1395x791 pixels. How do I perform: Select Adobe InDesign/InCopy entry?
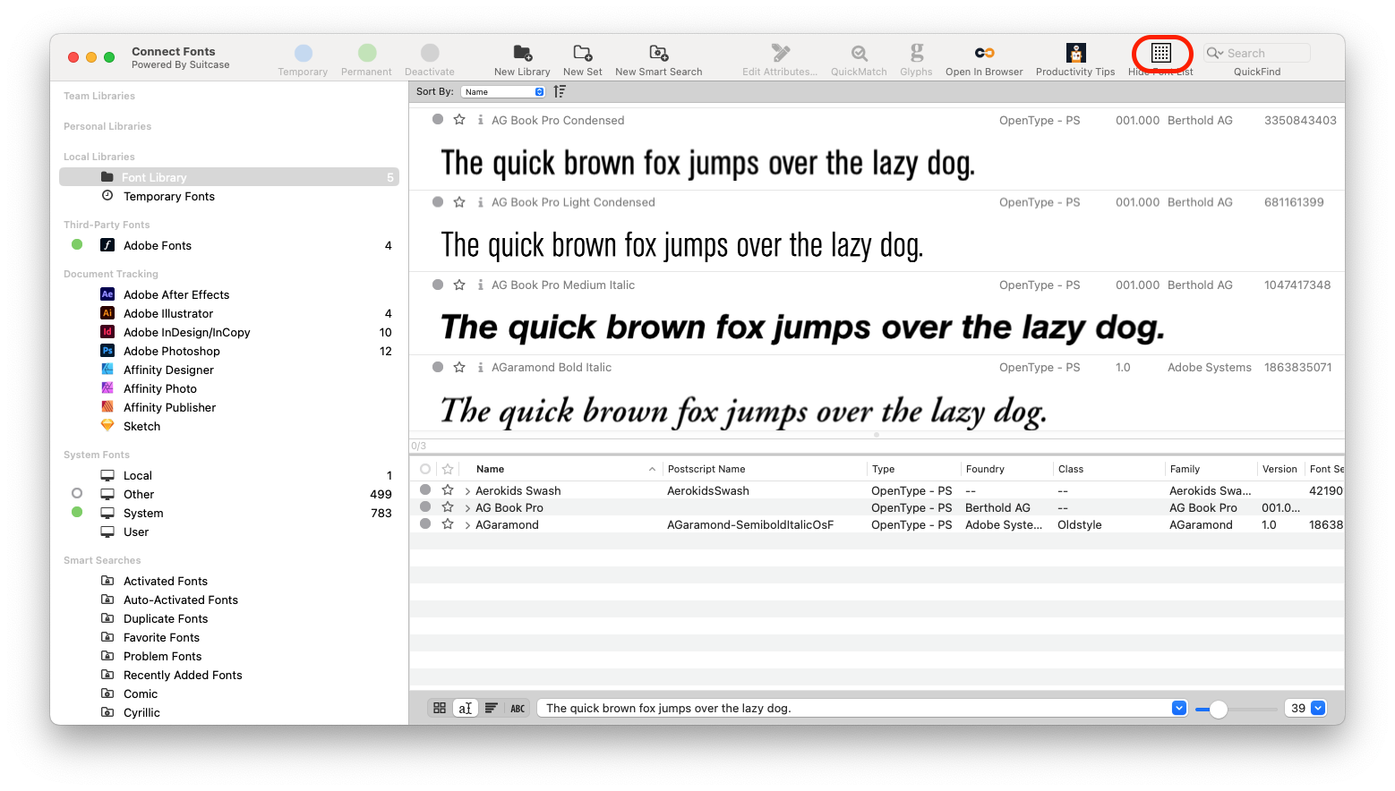click(187, 332)
